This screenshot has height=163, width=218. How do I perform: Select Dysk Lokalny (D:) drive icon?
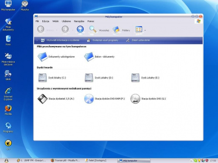(x=89, y=78)
